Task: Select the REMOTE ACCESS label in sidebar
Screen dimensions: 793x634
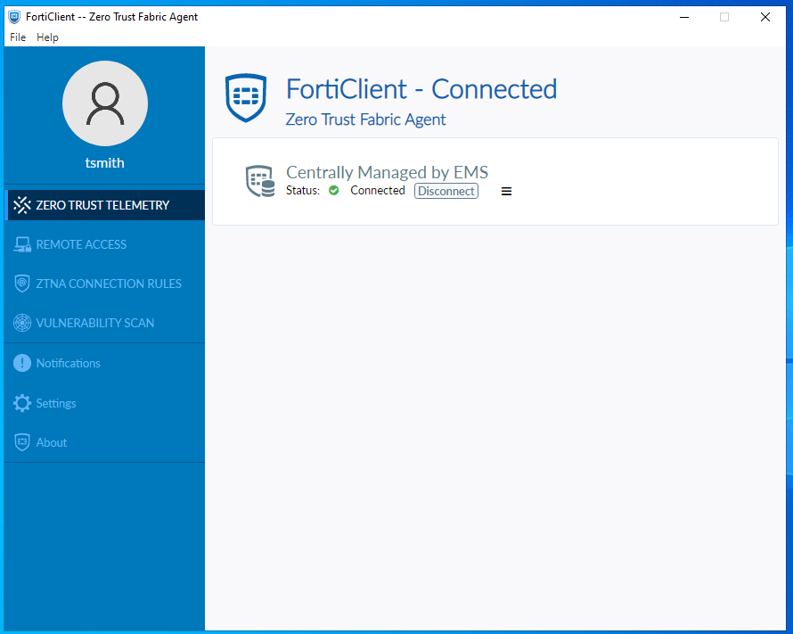Action: coord(81,244)
